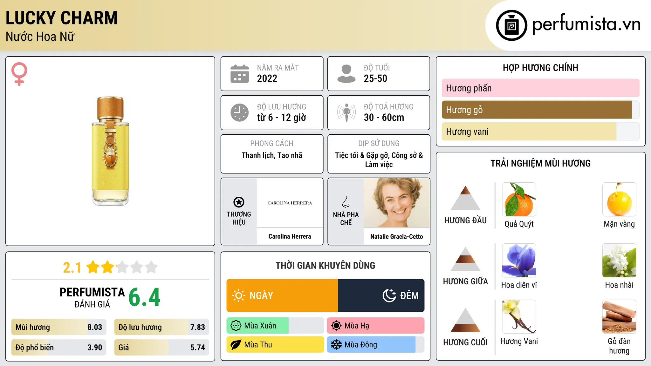
Task: Click the snowflake icon beside Mùa Đông
Action: point(336,345)
